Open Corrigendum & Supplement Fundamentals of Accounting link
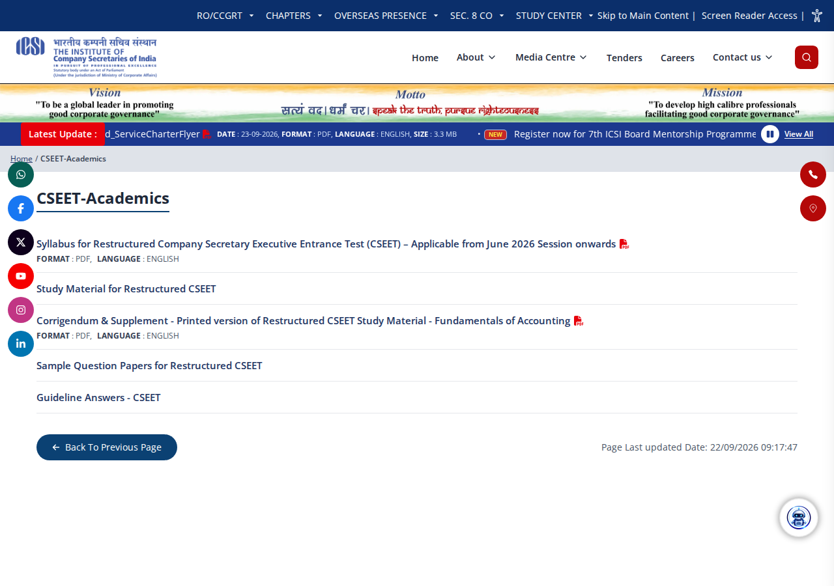The width and height of the screenshot is (834, 586). pos(304,321)
